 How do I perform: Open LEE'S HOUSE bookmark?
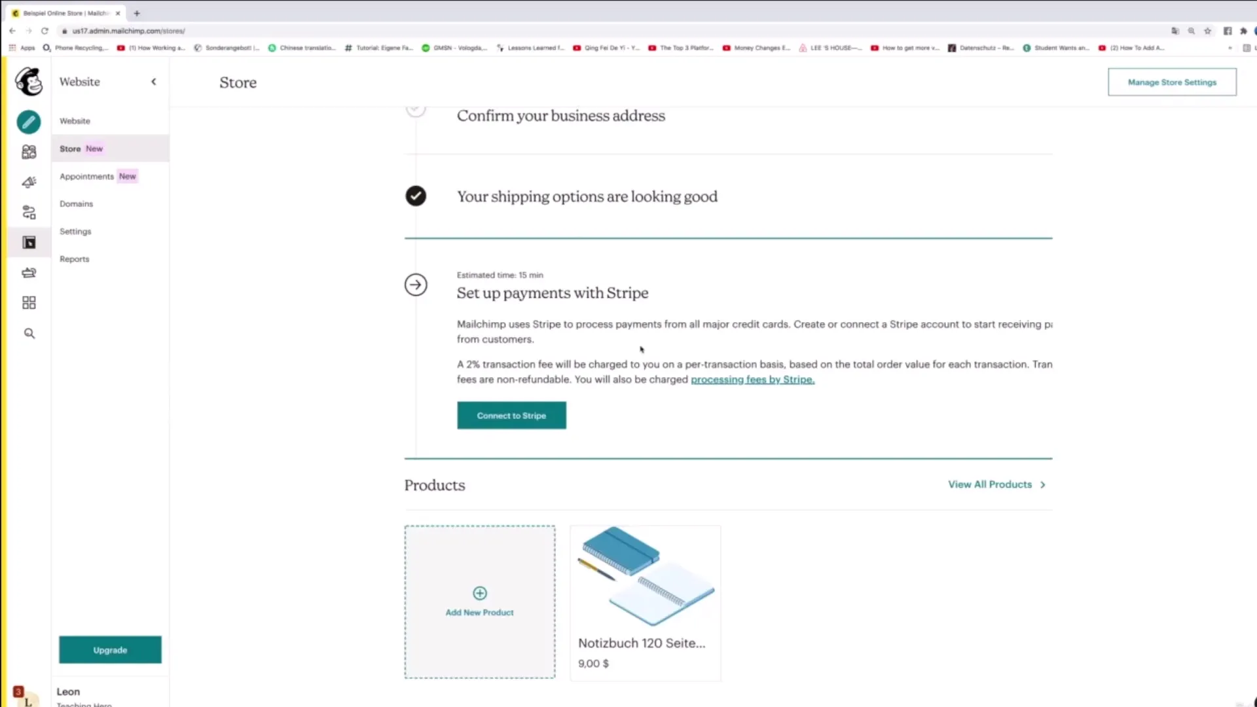(830, 48)
